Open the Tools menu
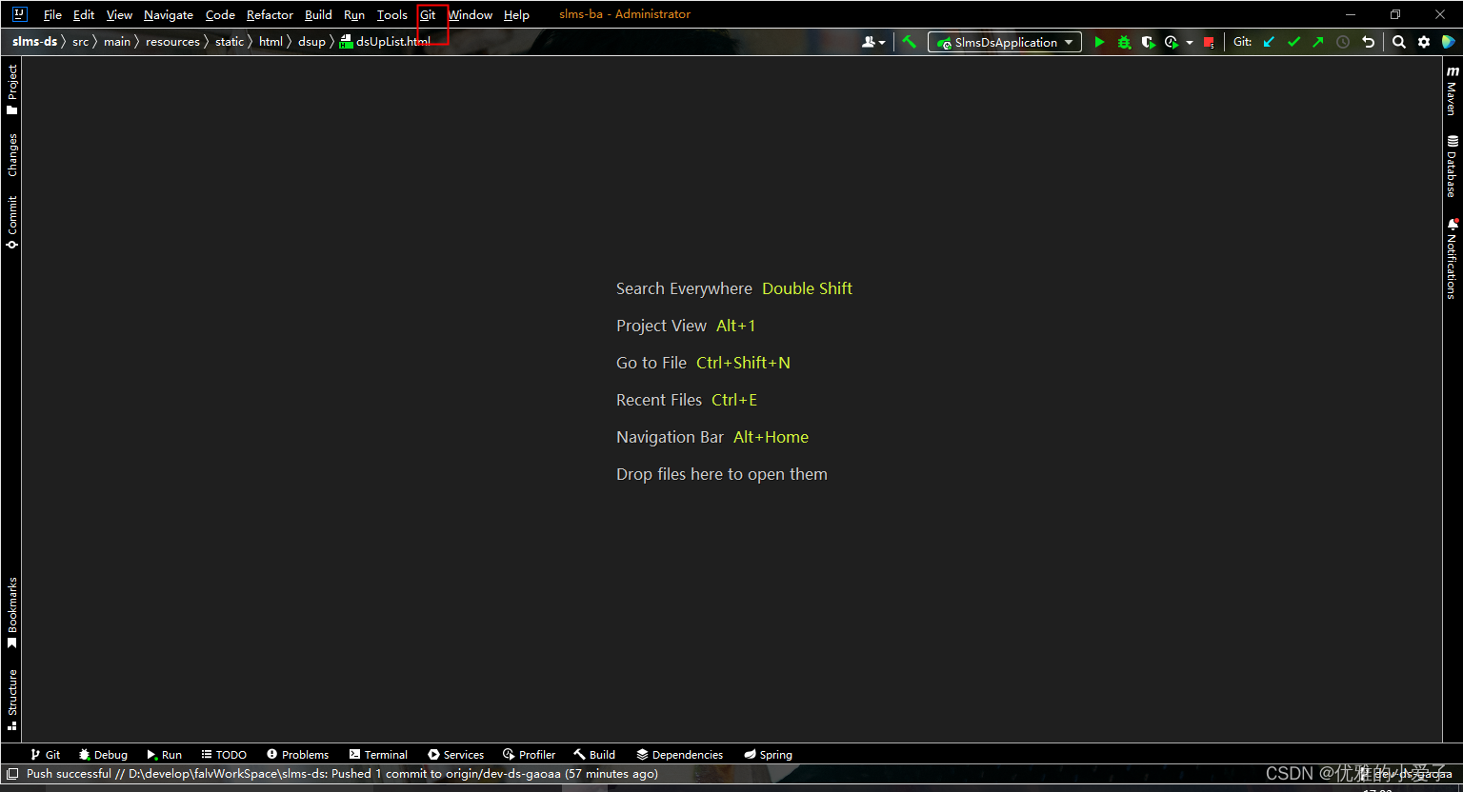The width and height of the screenshot is (1463, 792). tap(391, 14)
